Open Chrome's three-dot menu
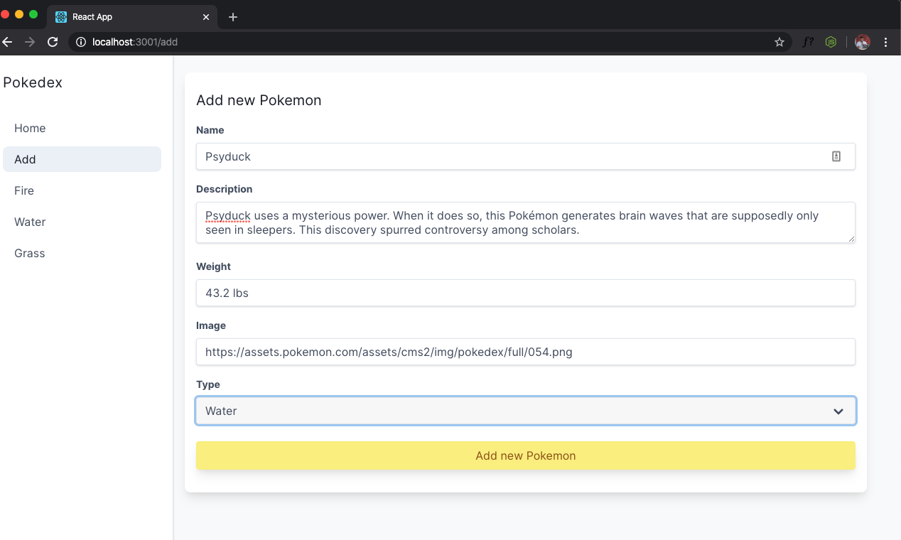901x540 pixels. click(x=885, y=42)
